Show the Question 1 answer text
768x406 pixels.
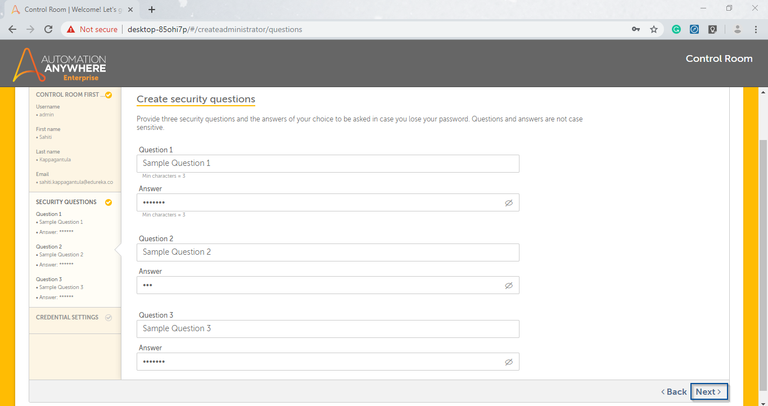tap(508, 203)
